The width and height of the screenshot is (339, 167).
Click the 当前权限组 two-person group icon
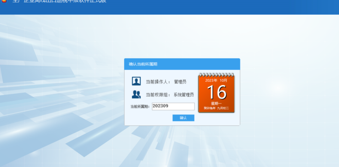point(136,94)
